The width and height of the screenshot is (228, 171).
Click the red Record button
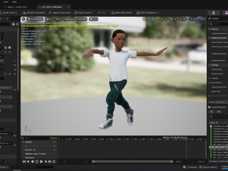[37, 161]
